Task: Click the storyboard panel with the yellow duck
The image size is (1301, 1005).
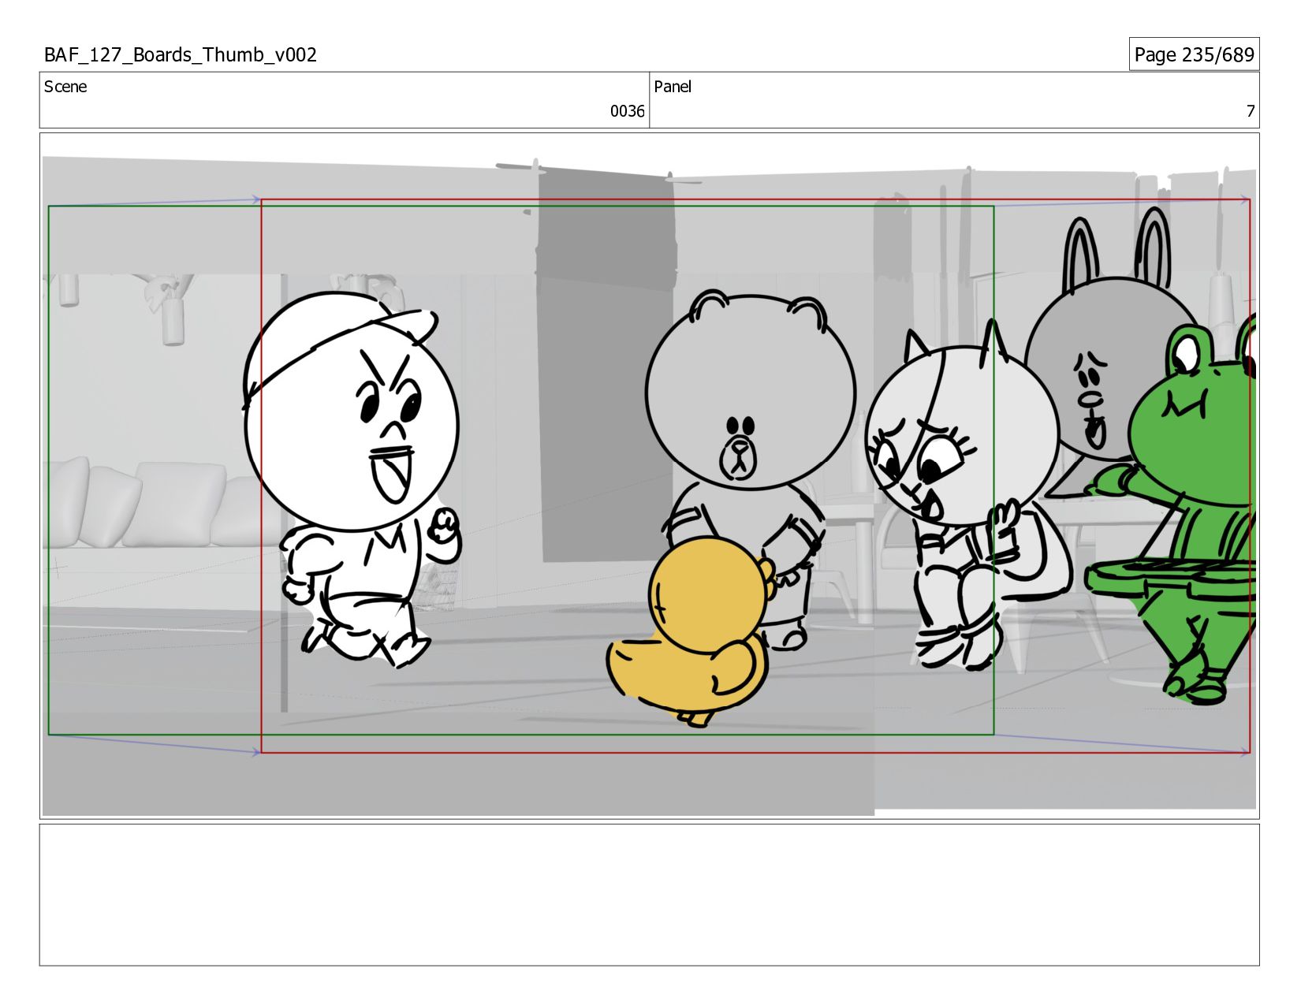Action: click(650, 476)
